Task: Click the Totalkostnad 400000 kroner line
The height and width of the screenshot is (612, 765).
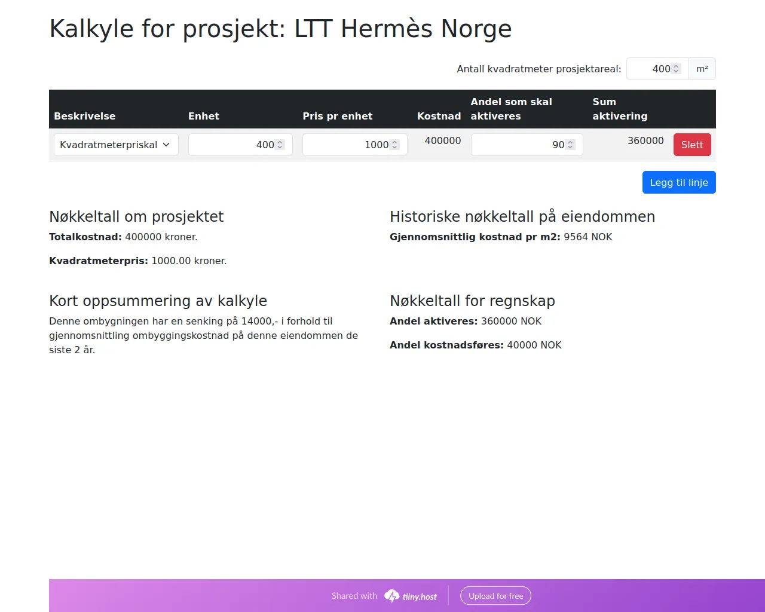Action: 123,237
